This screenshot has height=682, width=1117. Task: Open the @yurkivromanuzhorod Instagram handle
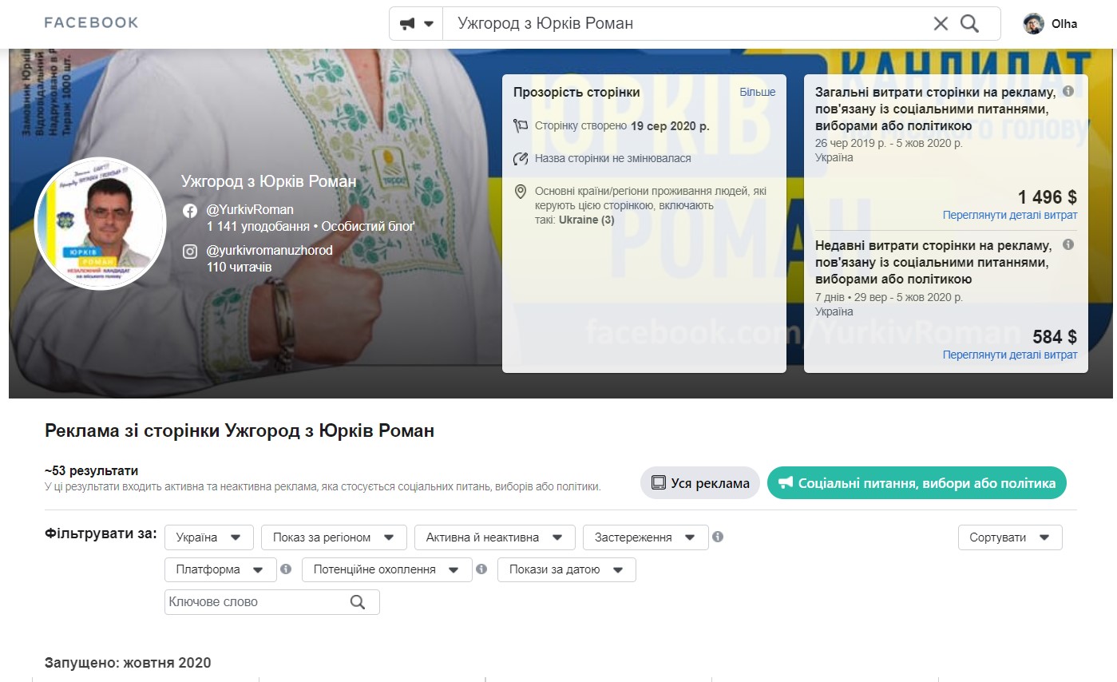[x=270, y=250]
